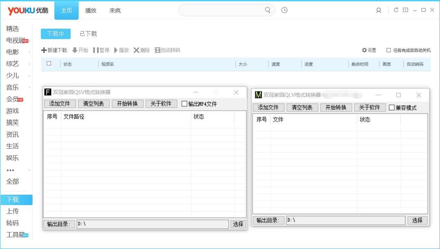The height and width of the screenshot is (249, 440).
Task: Open download settings gear
Action: tap(364, 50)
